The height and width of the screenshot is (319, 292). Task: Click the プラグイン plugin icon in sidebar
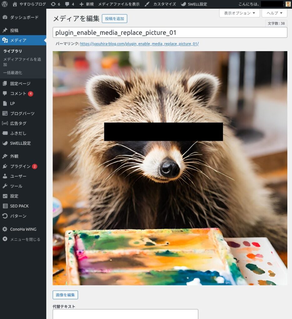tap(5, 166)
